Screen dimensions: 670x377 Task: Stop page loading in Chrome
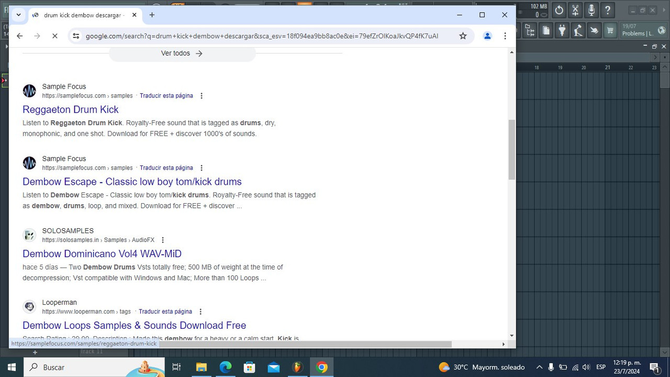tap(54, 36)
